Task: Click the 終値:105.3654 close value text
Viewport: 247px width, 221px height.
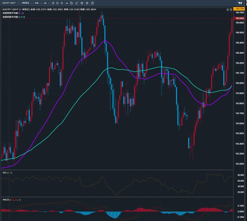Action: pyautogui.click(x=88, y=9)
